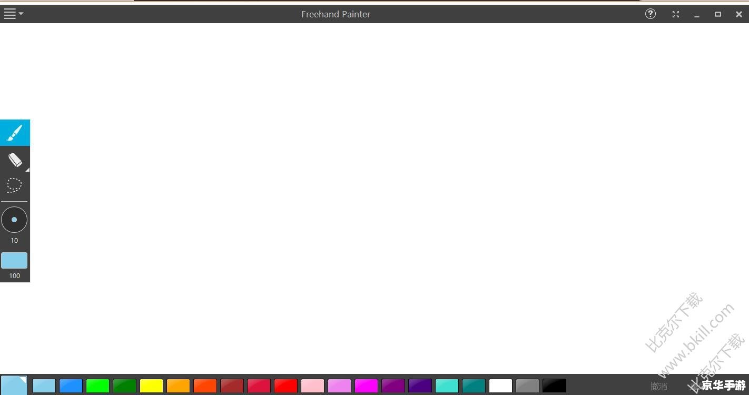Open the brush size circle control
This screenshot has height=395, width=749.
(14, 220)
